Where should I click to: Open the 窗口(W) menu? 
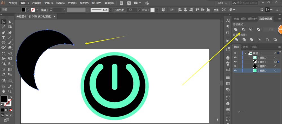(96, 3)
